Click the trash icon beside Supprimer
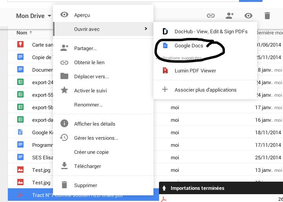This screenshot has height=202, width=283. pyautogui.click(x=64, y=185)
